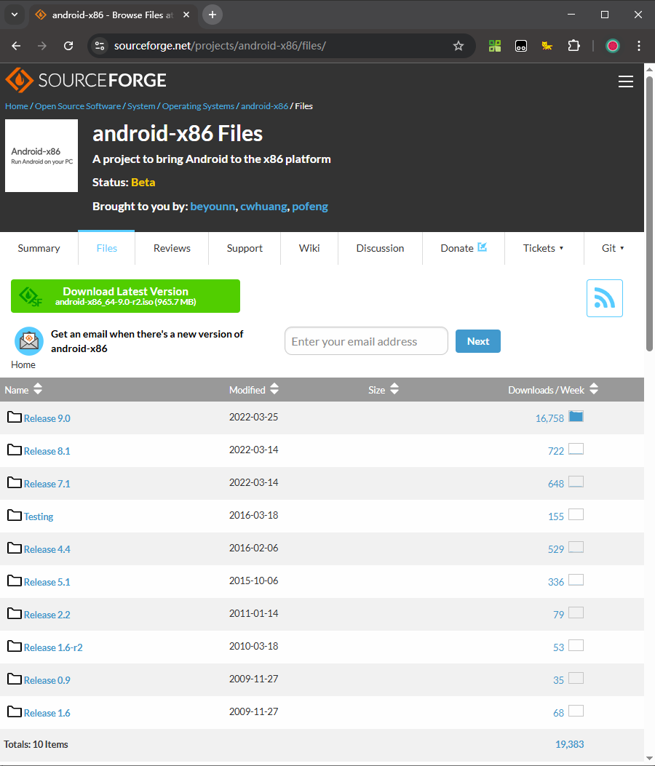Click the downloads bar for Release 8.1
655x766 pixels.
(576, 450)
